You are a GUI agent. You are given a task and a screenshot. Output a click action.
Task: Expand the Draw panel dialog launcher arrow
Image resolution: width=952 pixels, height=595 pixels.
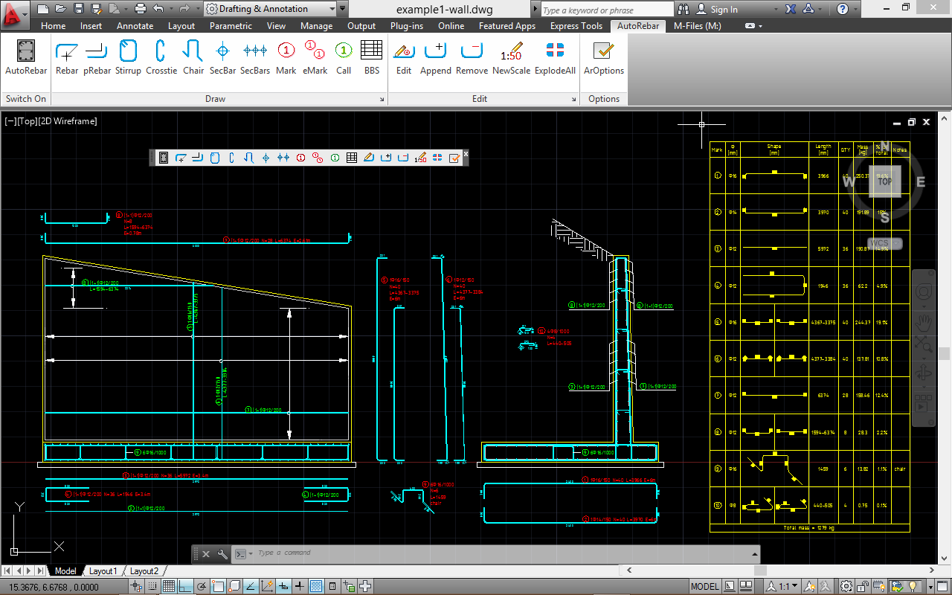pyautogui.click(x=382, y=99)
